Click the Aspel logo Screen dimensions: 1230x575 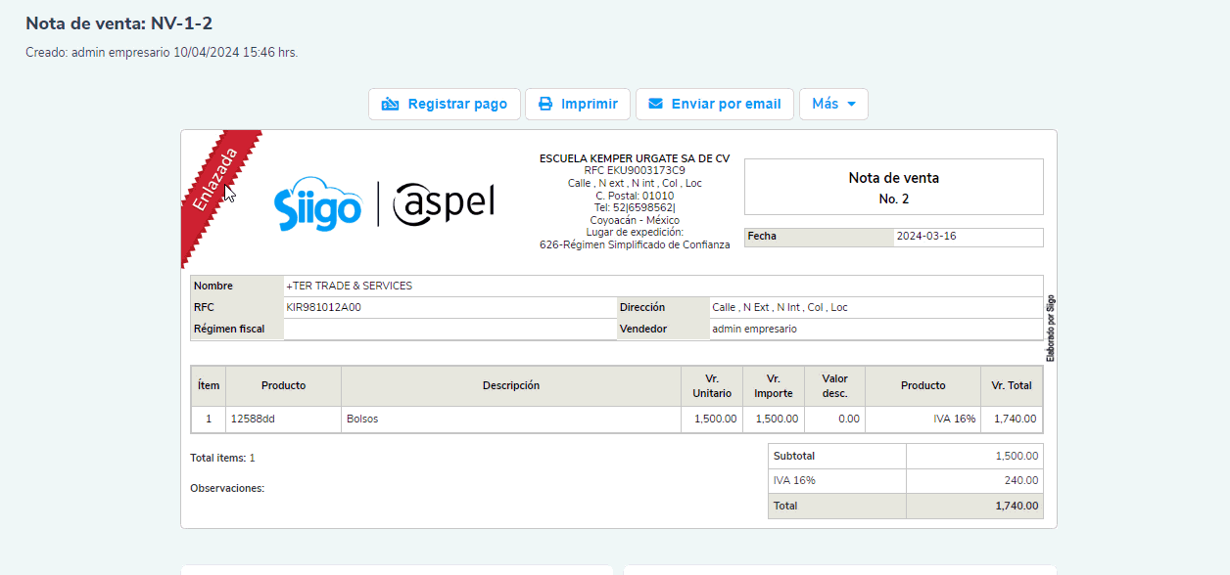444,203
